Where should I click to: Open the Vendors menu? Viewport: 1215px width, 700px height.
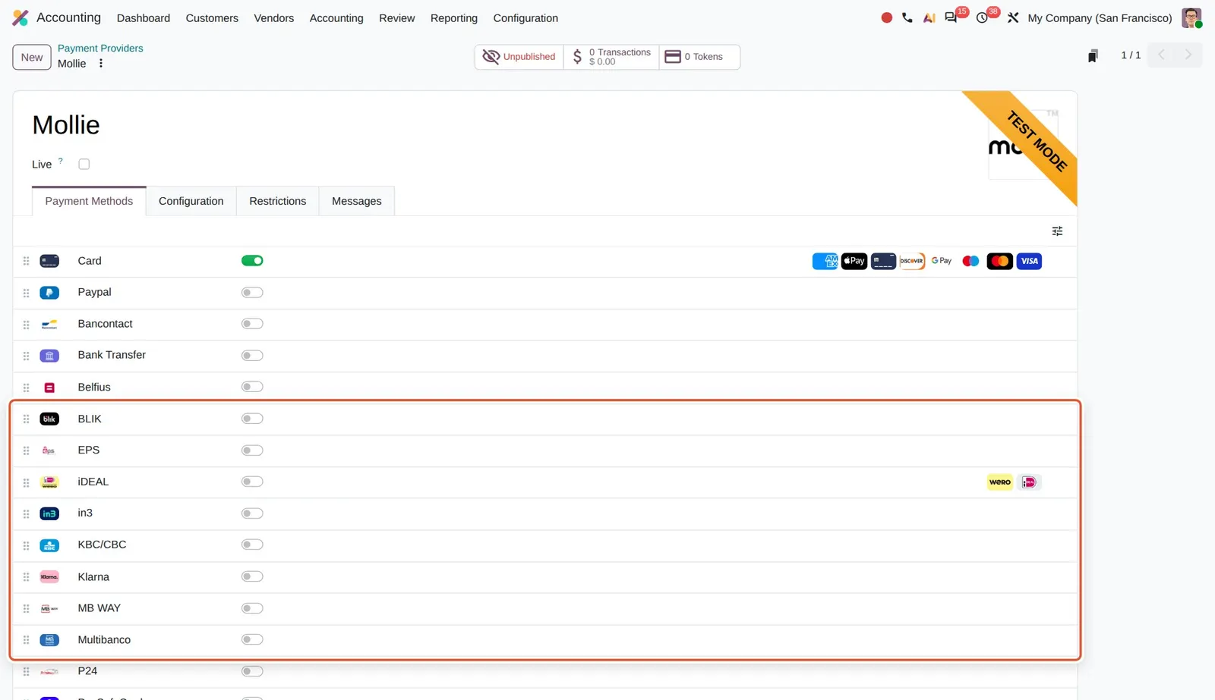click(273, 18)
